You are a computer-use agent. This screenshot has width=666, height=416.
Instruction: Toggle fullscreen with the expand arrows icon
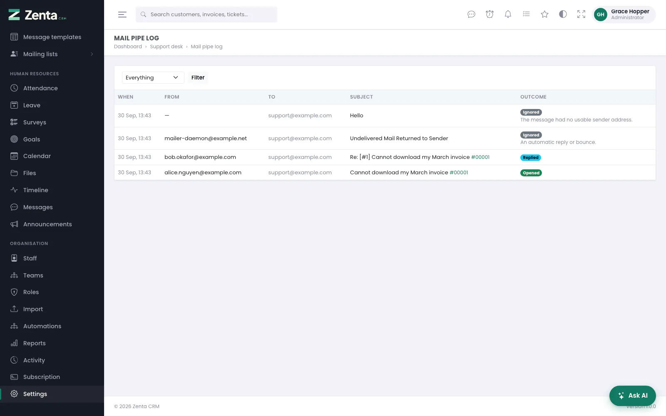(581, 15)
